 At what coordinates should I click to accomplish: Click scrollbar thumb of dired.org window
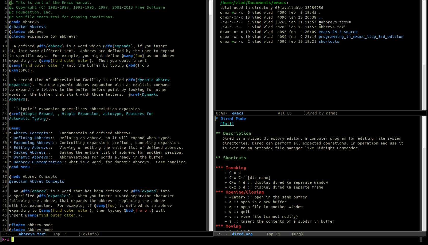pos(424,132)
